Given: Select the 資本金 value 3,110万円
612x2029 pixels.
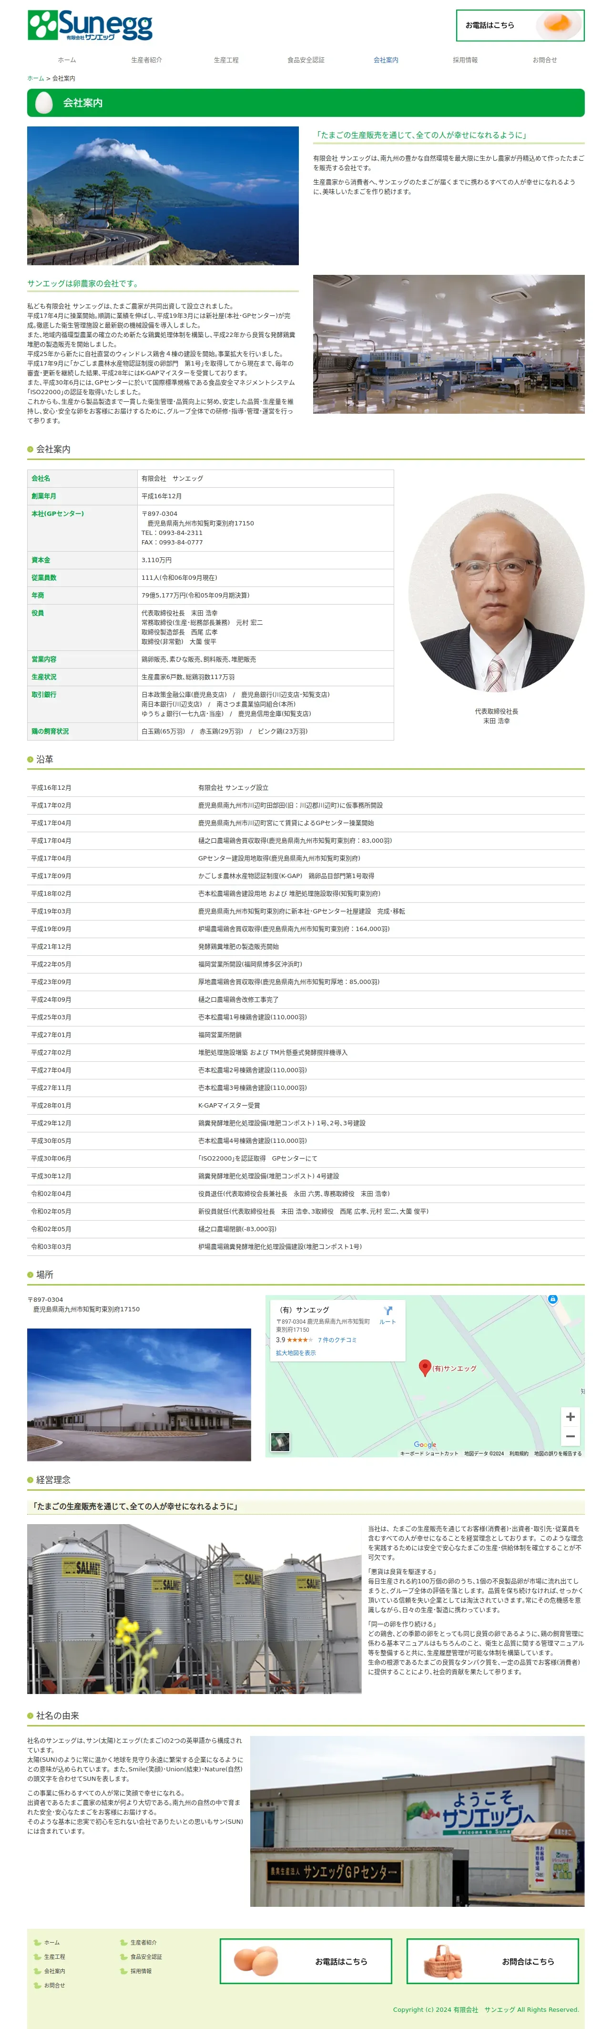Looking at the screenshot, I should click(x=156, y=560).
